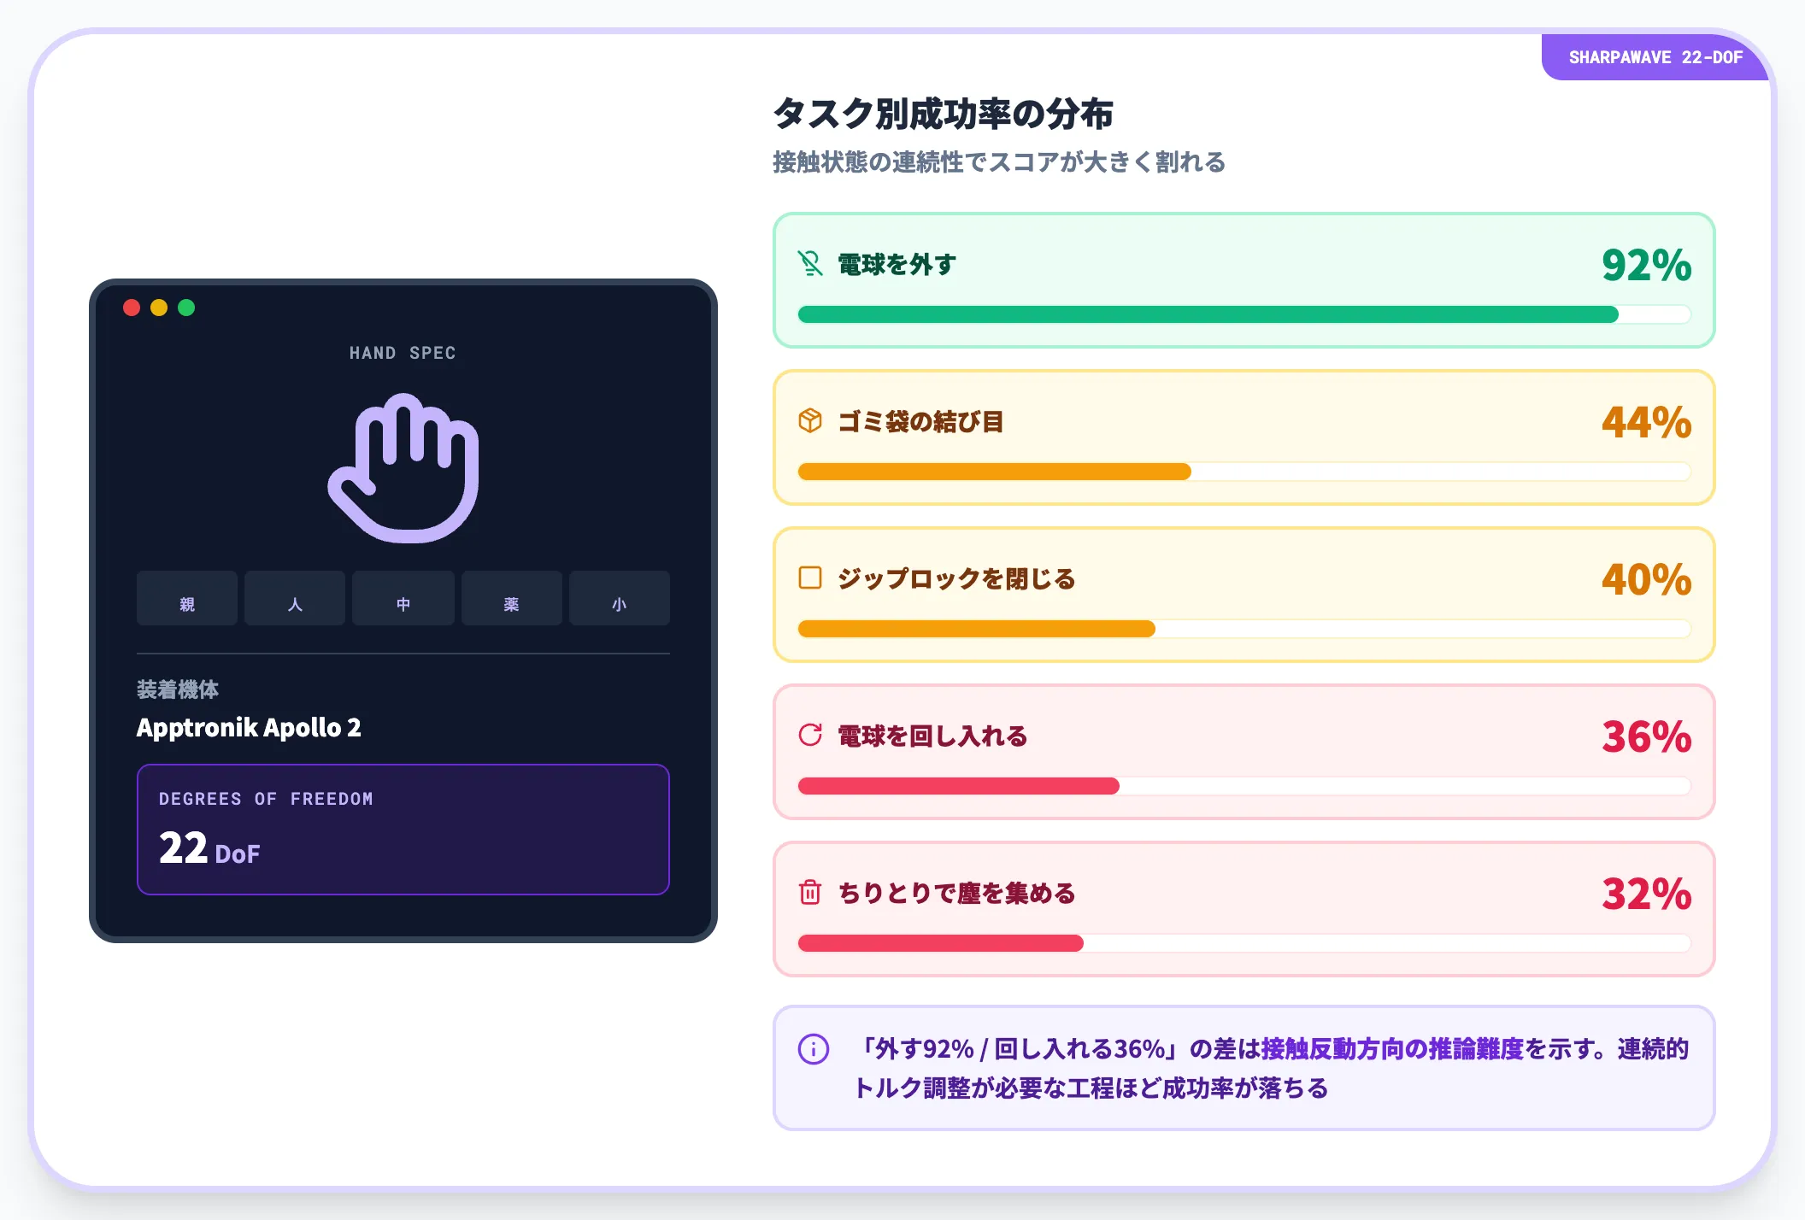Click the highlighted 接触反動方向の推論難度 text
The image size is (1805, 1220).
[1392, 1049]
